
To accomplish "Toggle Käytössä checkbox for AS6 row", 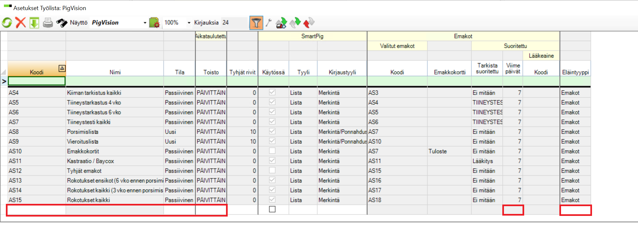I will (272, 112).
